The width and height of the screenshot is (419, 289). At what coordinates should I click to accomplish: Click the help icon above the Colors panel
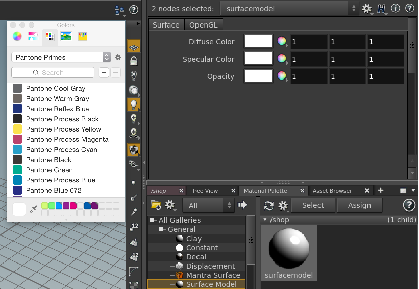pyautogui.click(x=134, y=10)
